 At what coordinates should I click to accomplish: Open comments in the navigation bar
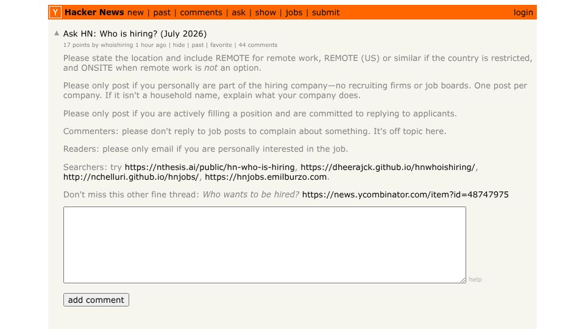[x=200, y=13]
